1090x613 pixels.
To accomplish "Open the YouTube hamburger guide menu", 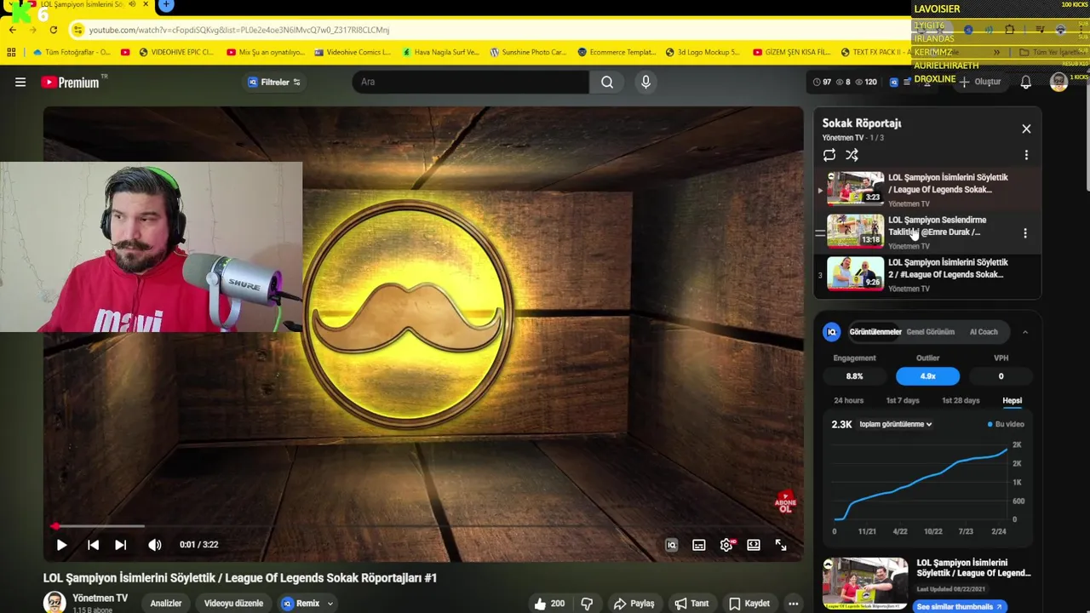I will [x=20, y=82].
